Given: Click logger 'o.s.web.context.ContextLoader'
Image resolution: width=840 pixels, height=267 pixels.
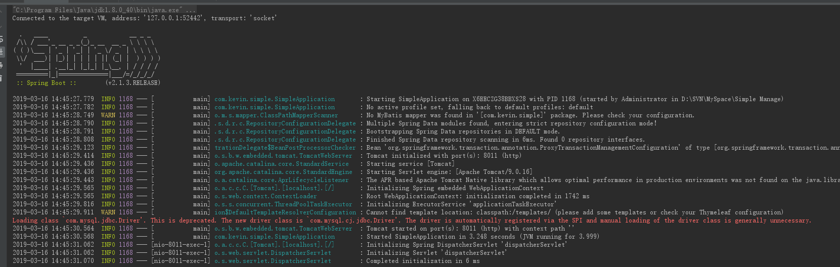Looking at the screenshot, I should pyautogui.click(x=266, y=196).
